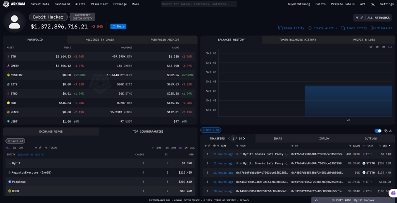The width and height of the screenshot is (397, 203).
Task: Switch to Token Balances History tab
Action: pos(298,40)
